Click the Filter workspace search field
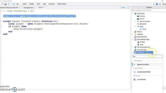This screenshot has width=166, height=93. click(x=149, y=10)
